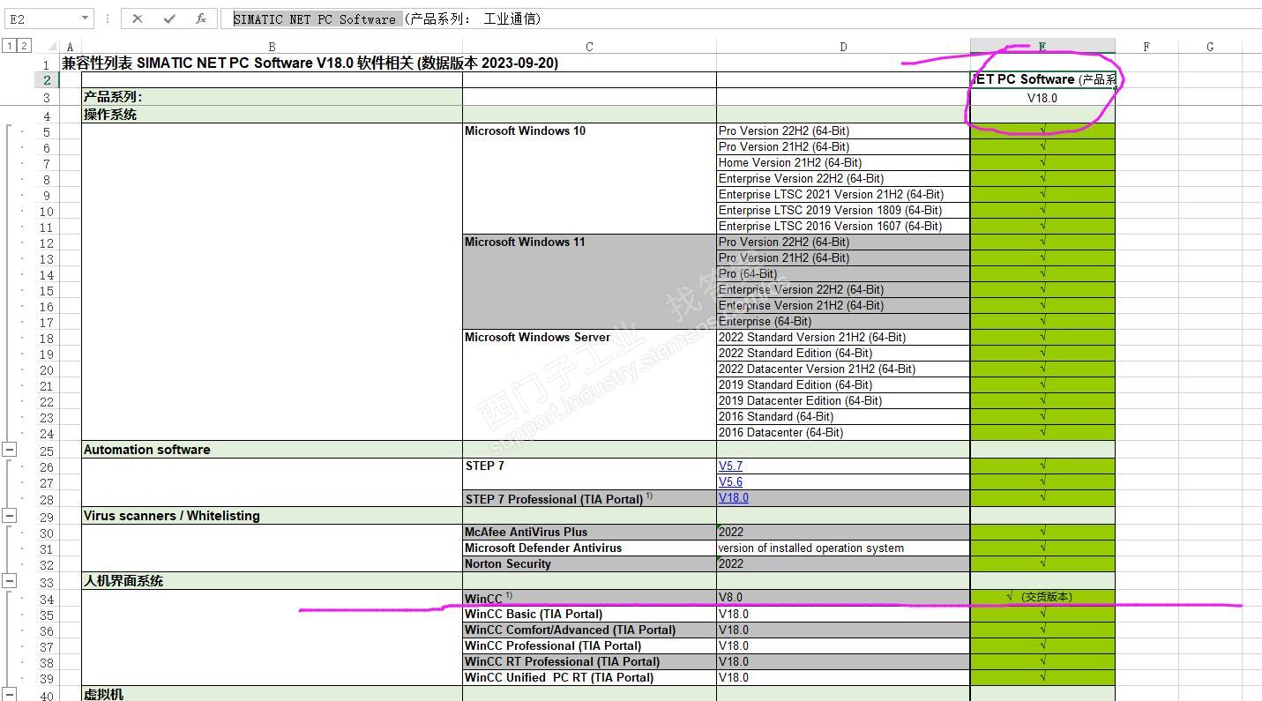Select 2016 Standard (64-Bit) cell
The image size is (1262, 701).
(x=843, y=416)
